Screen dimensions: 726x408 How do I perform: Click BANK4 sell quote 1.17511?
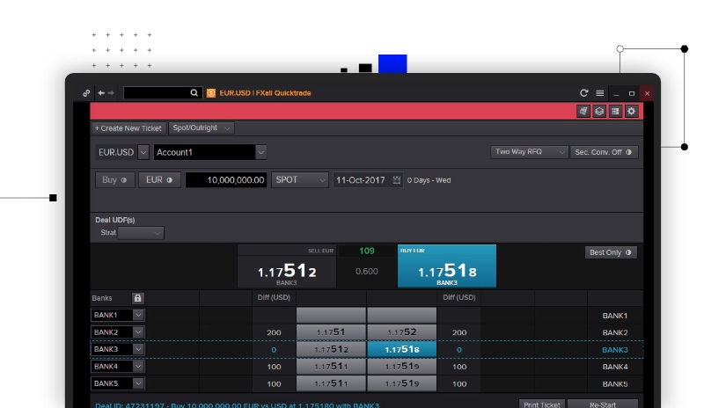331,367
